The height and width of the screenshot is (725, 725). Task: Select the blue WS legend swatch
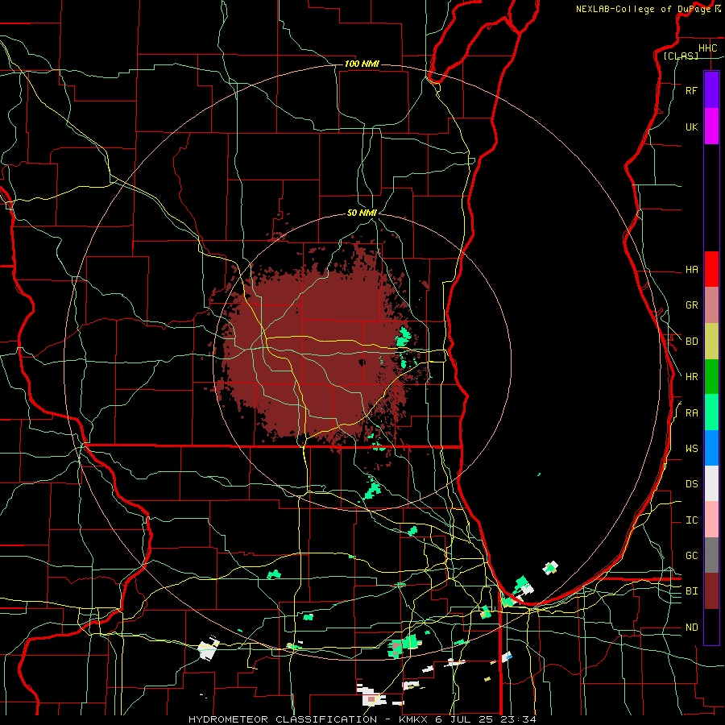[711, 448]
